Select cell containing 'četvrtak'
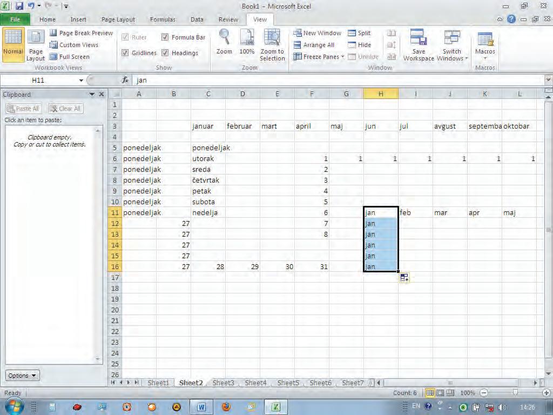553x415 pixels. tap(208, 180)
